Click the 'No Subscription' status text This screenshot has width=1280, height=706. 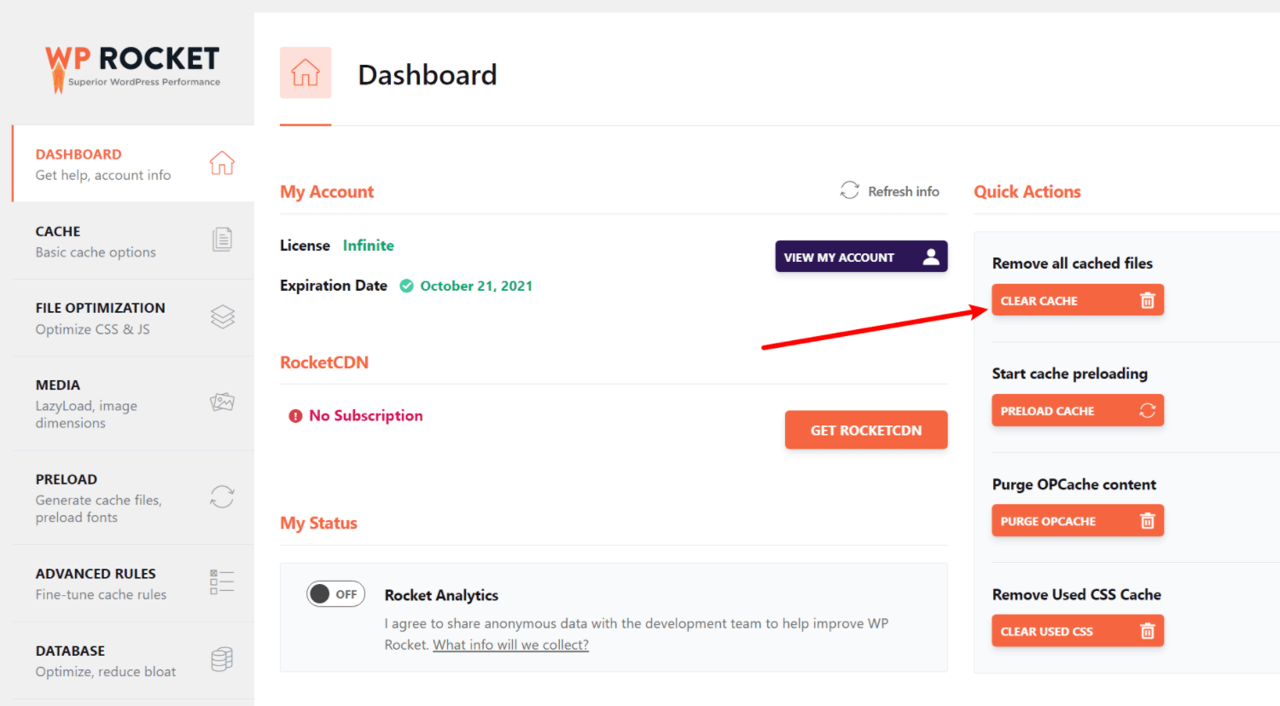[366, 415]
